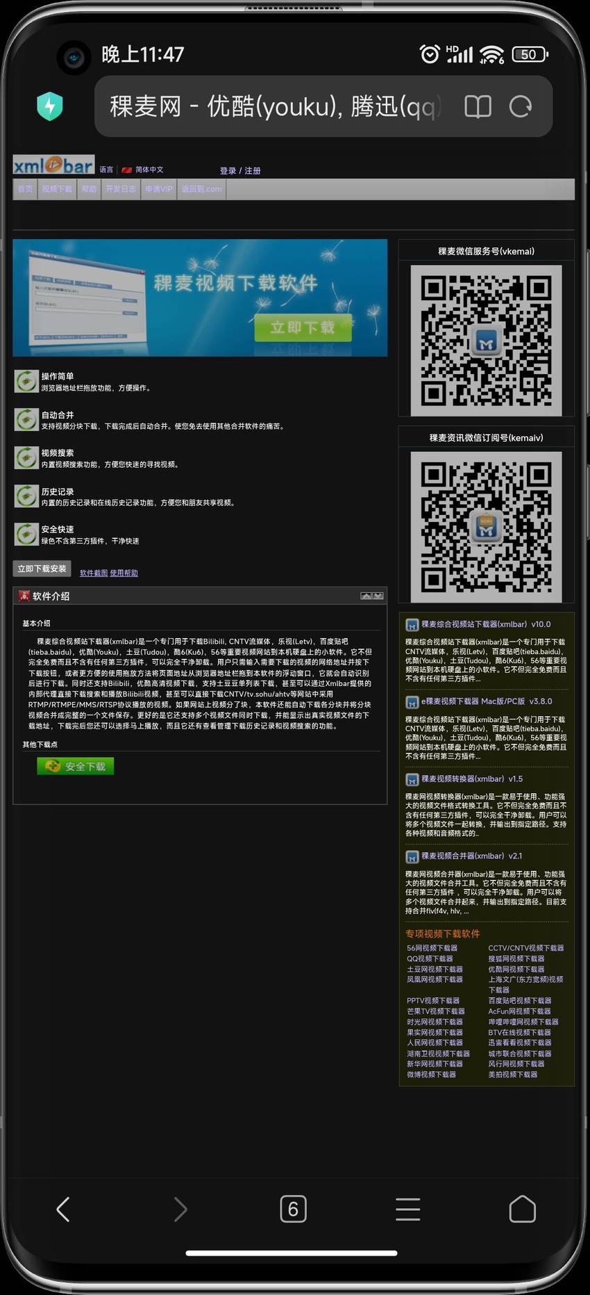Open 视频下载 nav menu item
This screenshot has height=1295, width=590.
[x=57, y=189]
